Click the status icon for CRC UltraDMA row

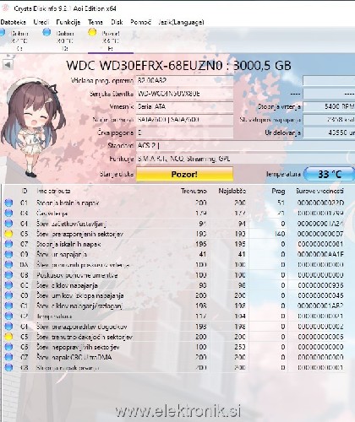point(8,357)
